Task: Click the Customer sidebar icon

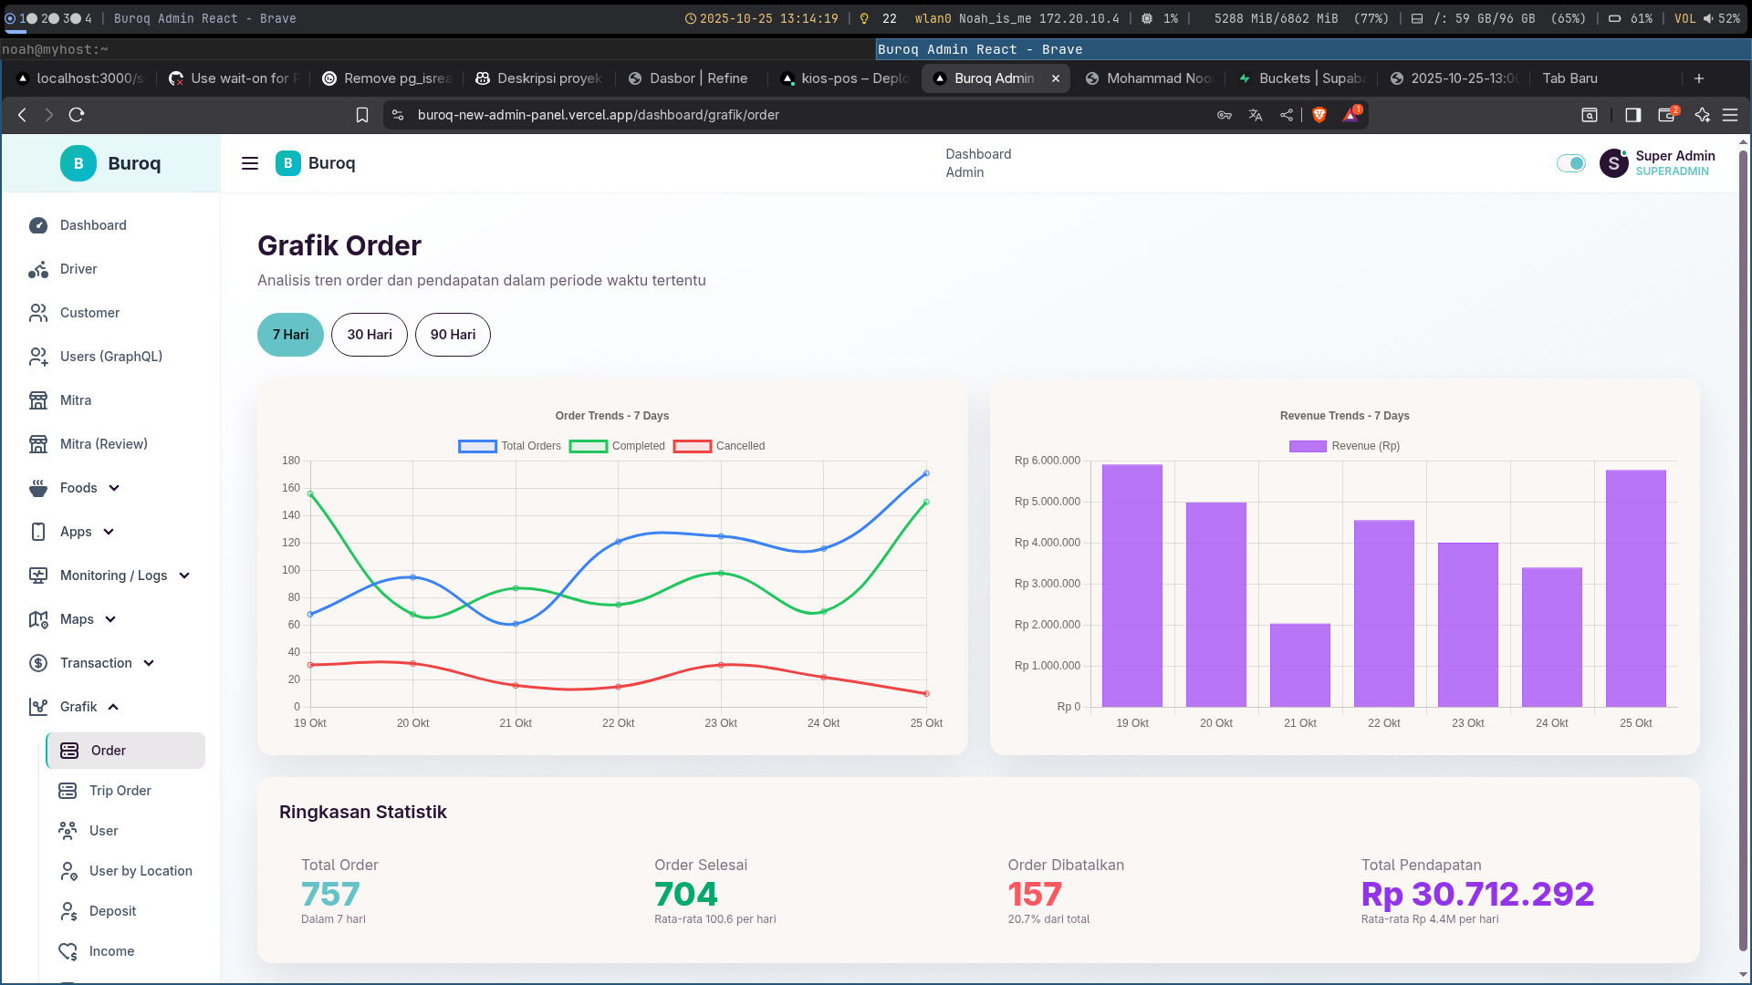Action: click(38, 313)
